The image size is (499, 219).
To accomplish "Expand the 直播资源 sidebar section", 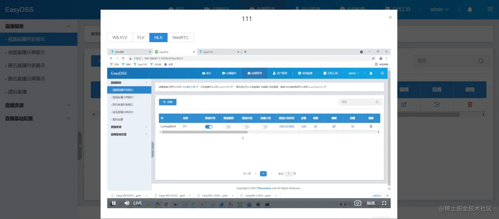I will 39,105.
